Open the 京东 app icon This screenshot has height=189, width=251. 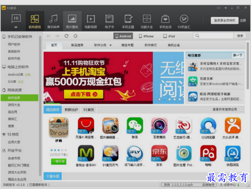(x=159, y=153)
